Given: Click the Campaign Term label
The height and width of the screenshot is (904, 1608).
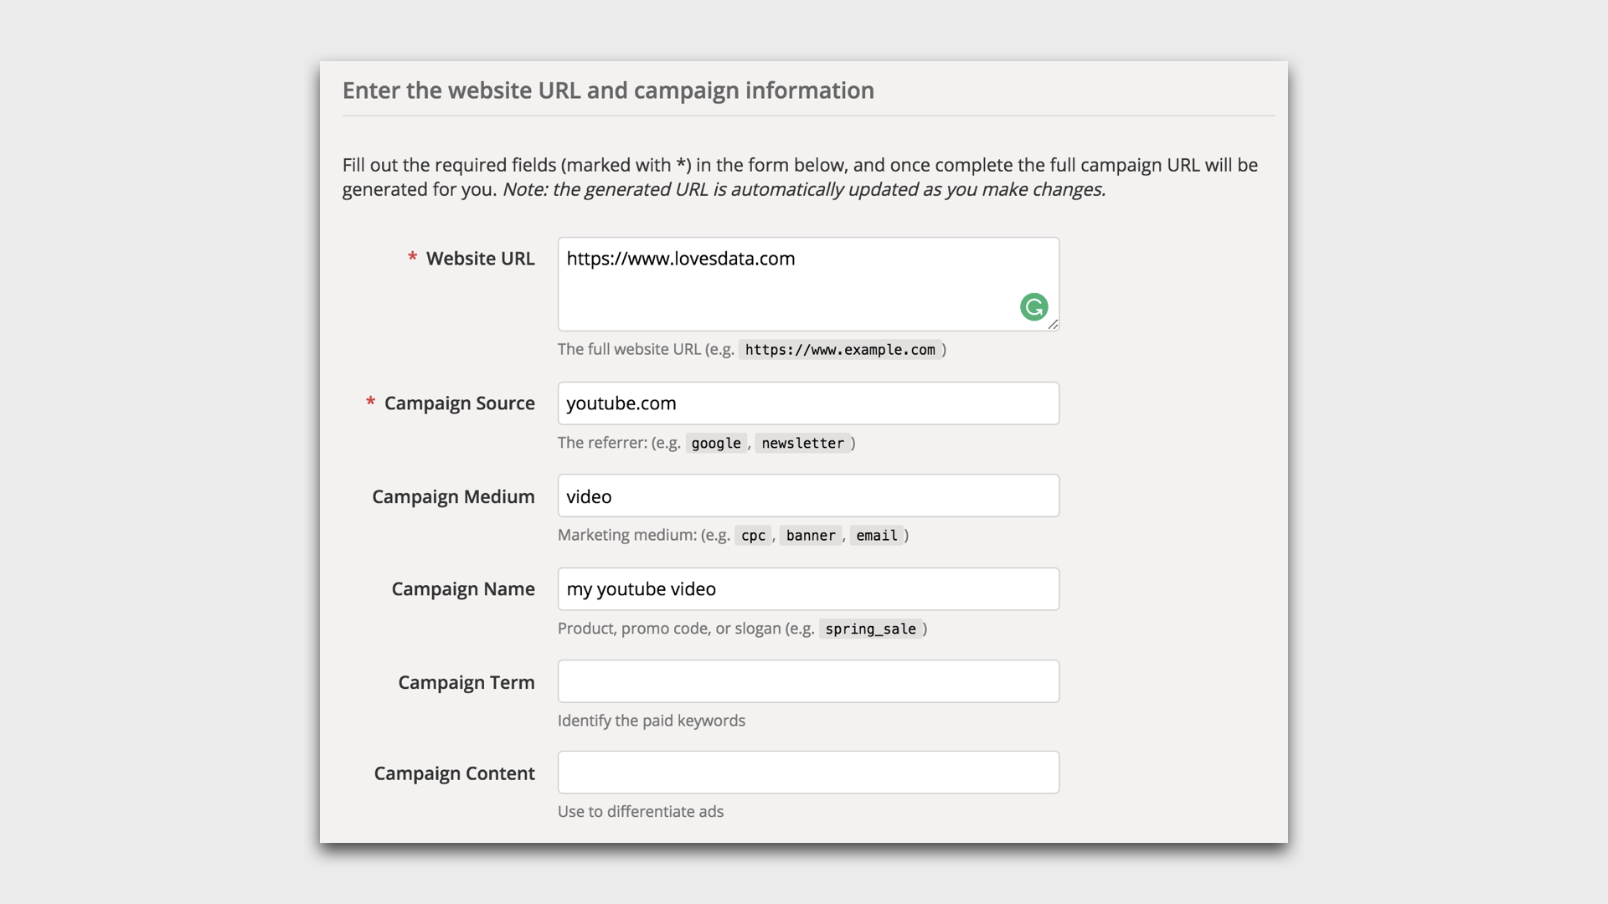Looking at the screenshot, I should click(466, 682).
